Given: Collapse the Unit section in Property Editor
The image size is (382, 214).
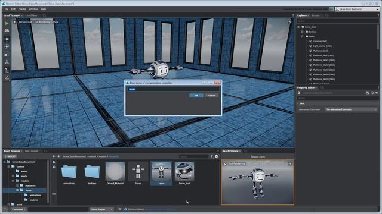Looking at the screenshot, I should [x=298, y=103].
